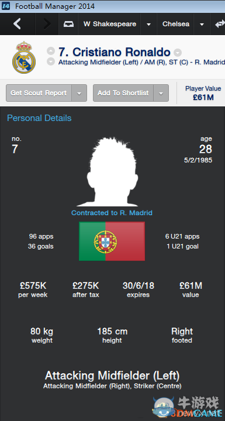225x421 pixels.
Task: Click the Football Manager 2014 title icon
Action: pyautogui.click(x=6, y=6)
